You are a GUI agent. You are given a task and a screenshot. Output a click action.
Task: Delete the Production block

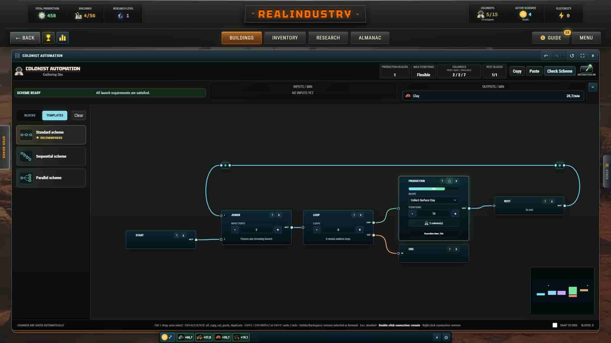(456, 181)
